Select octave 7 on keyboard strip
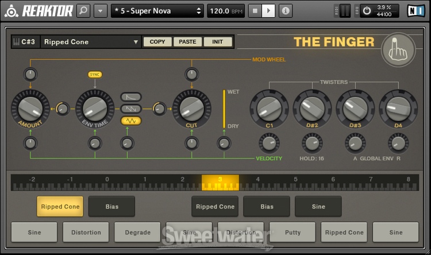Viewport: 431px width, 255px height. click(x=371, y=183)
